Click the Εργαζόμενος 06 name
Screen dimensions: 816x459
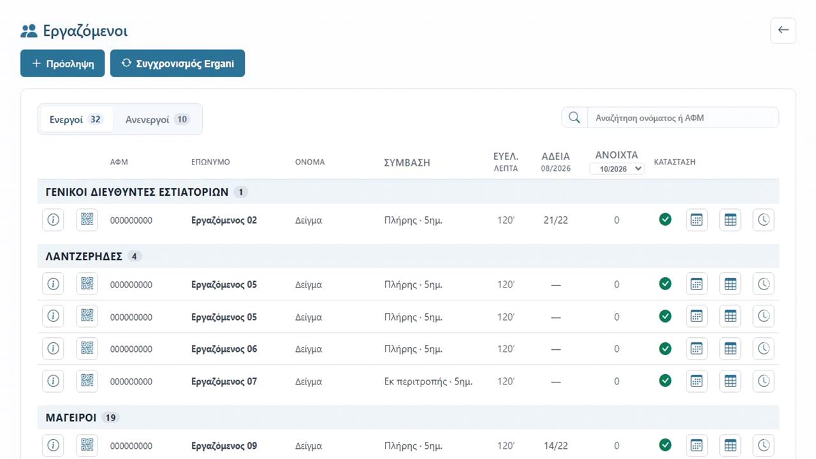224,349
